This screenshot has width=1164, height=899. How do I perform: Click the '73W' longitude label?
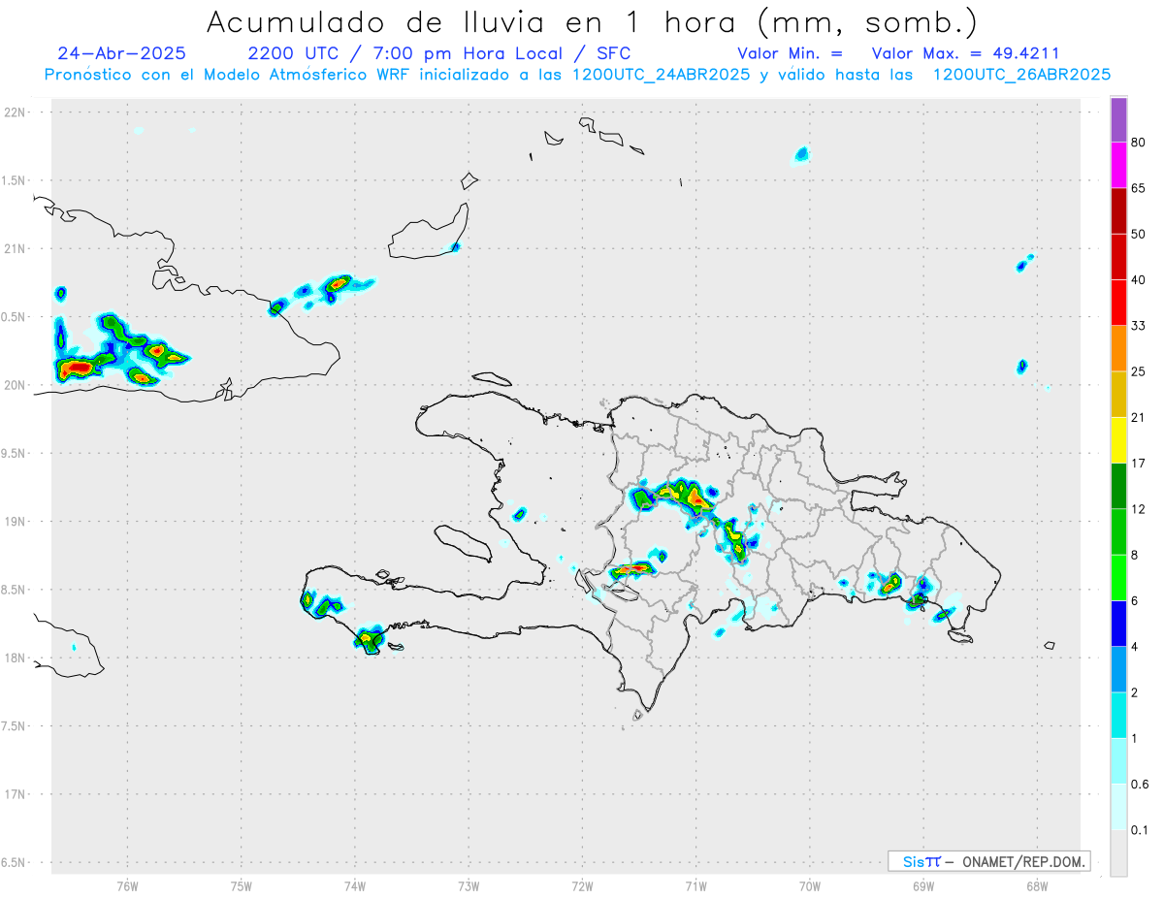pos(469,886)
